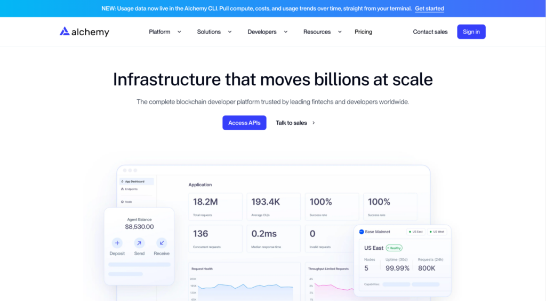Select the US East region tag
The image size is (546, 301).
pos(416,232)
